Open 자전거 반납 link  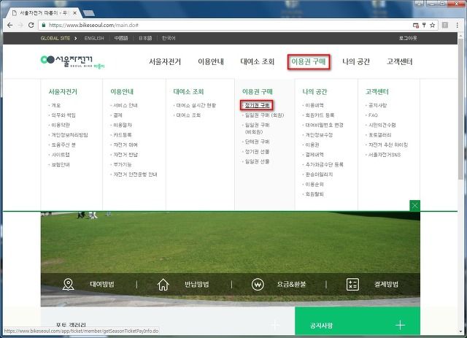(126, 154)
